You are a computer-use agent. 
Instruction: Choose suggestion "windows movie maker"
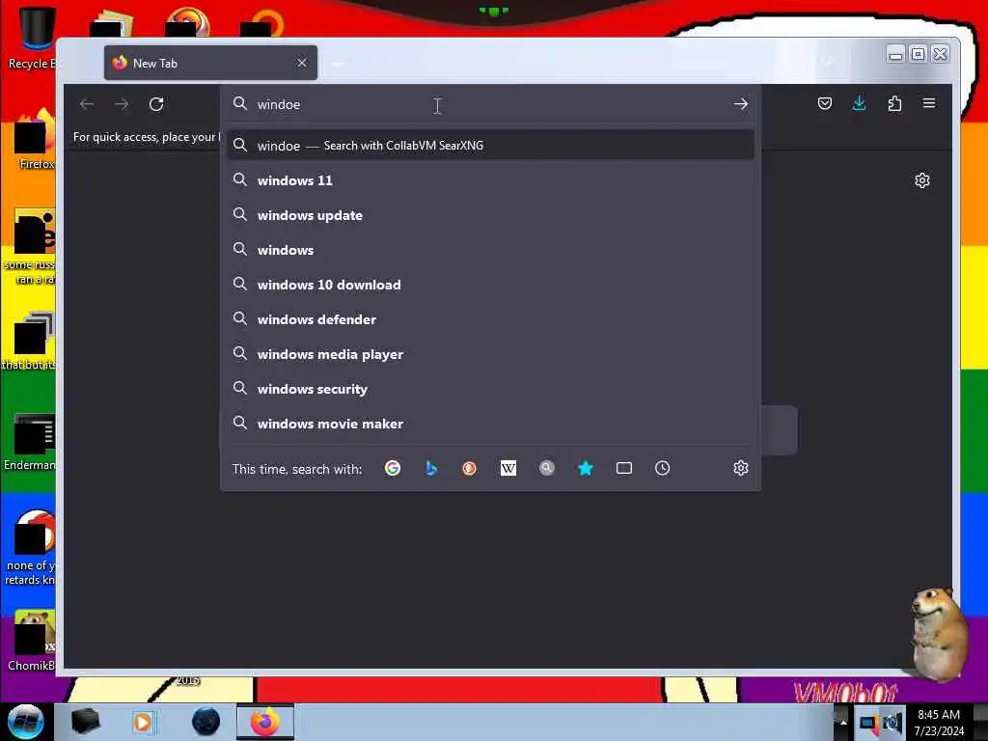(x=490, y=425)
